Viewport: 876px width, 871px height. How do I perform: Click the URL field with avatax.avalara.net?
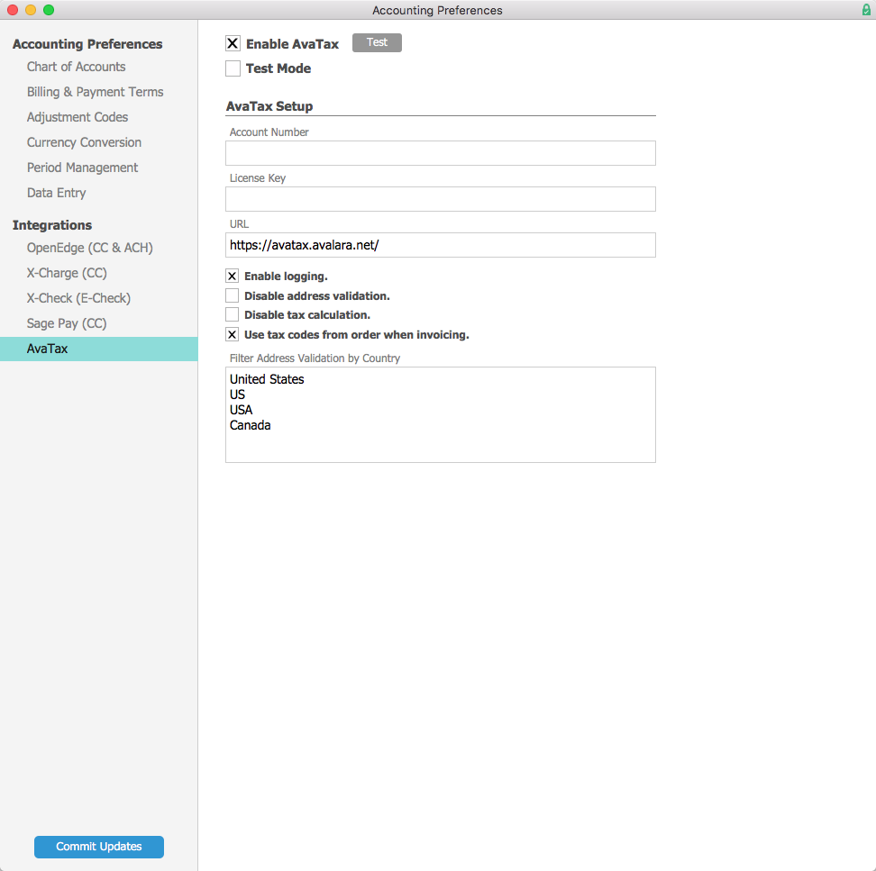click(x=440, y=245)
